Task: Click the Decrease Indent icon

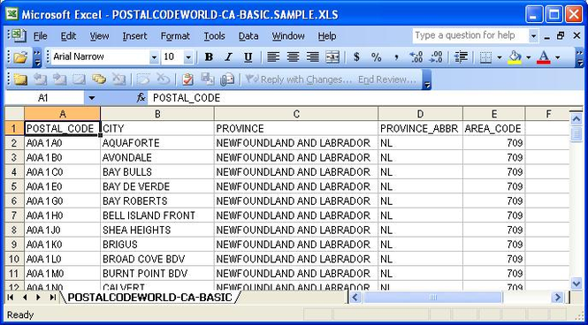Action: point(461,57)
